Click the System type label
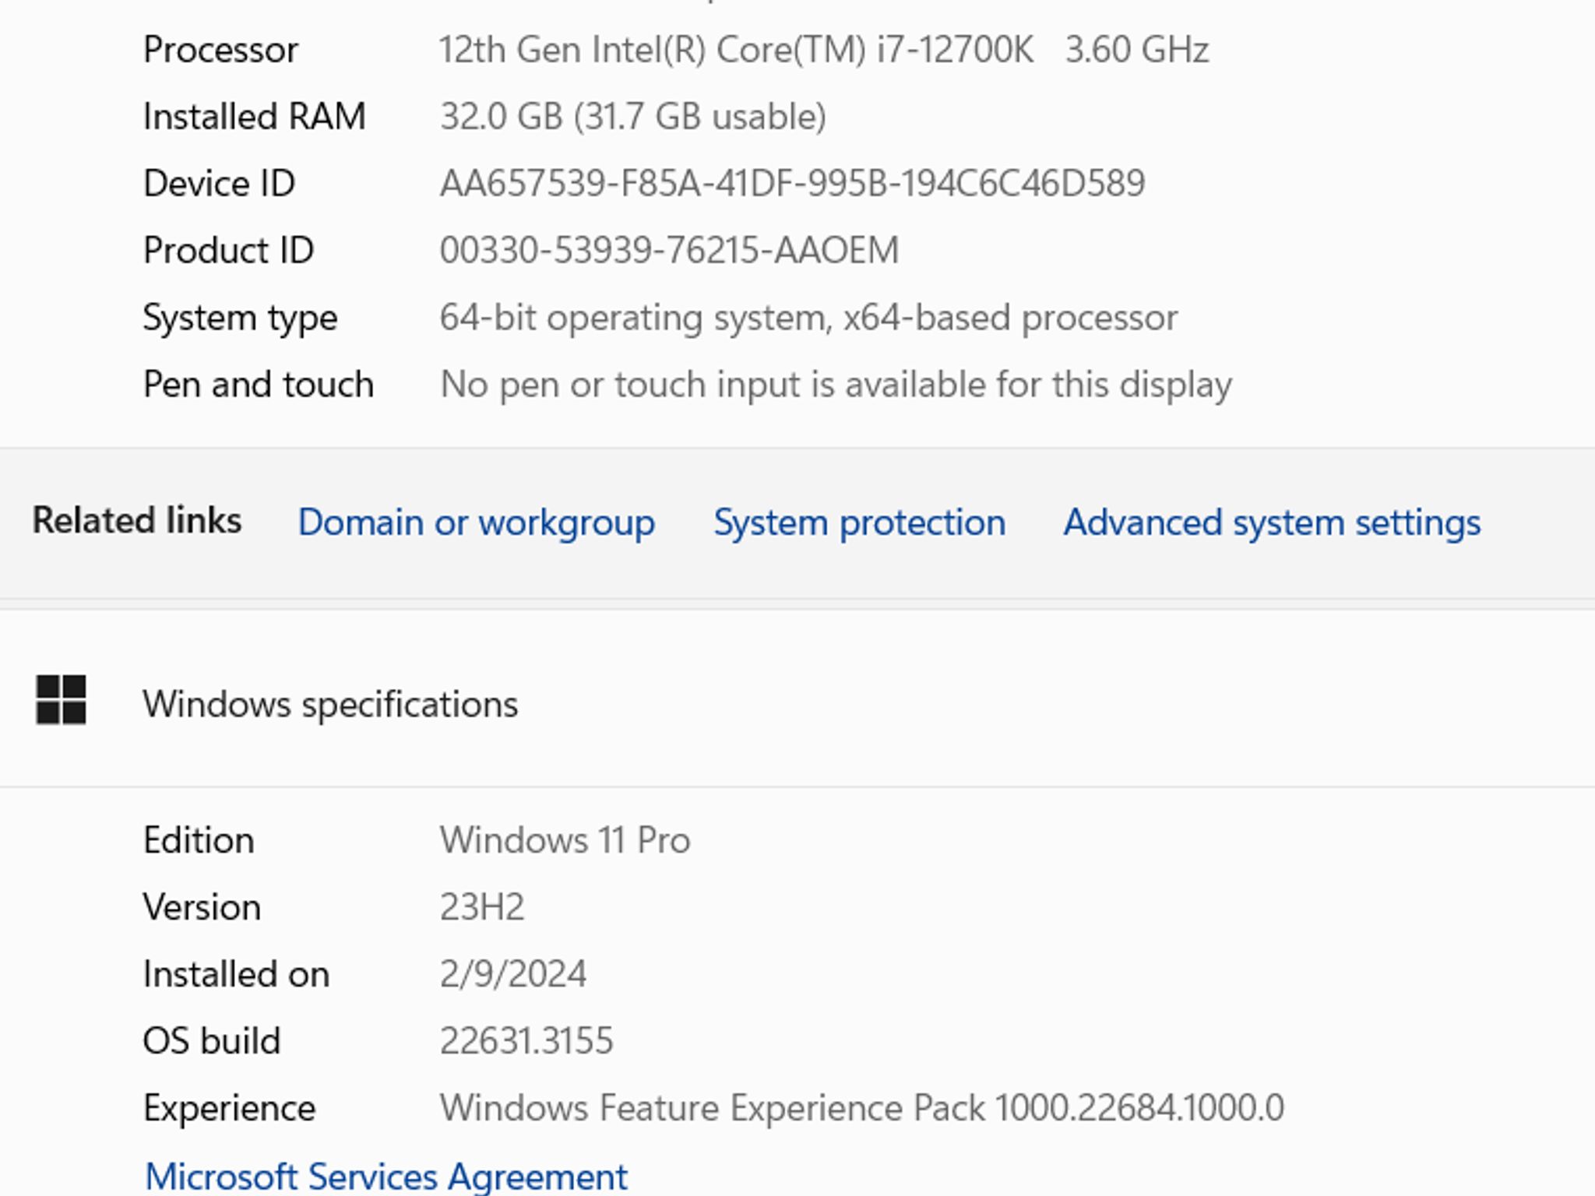Viewport: 1595px width, 1196px height. 240,318
